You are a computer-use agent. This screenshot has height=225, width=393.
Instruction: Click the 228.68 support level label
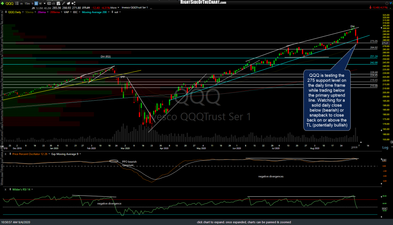[x=374, y=72]
